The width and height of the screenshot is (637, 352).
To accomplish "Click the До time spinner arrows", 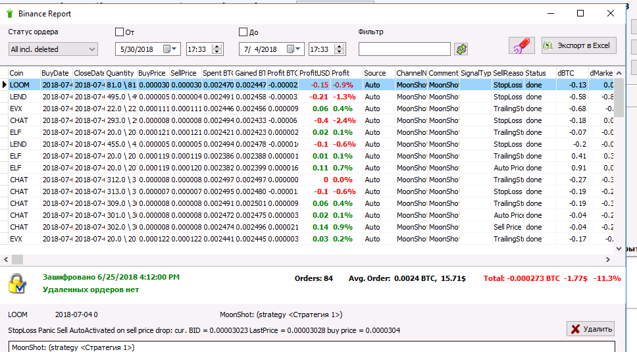I will pyautogui.click(x=340, y=49).
